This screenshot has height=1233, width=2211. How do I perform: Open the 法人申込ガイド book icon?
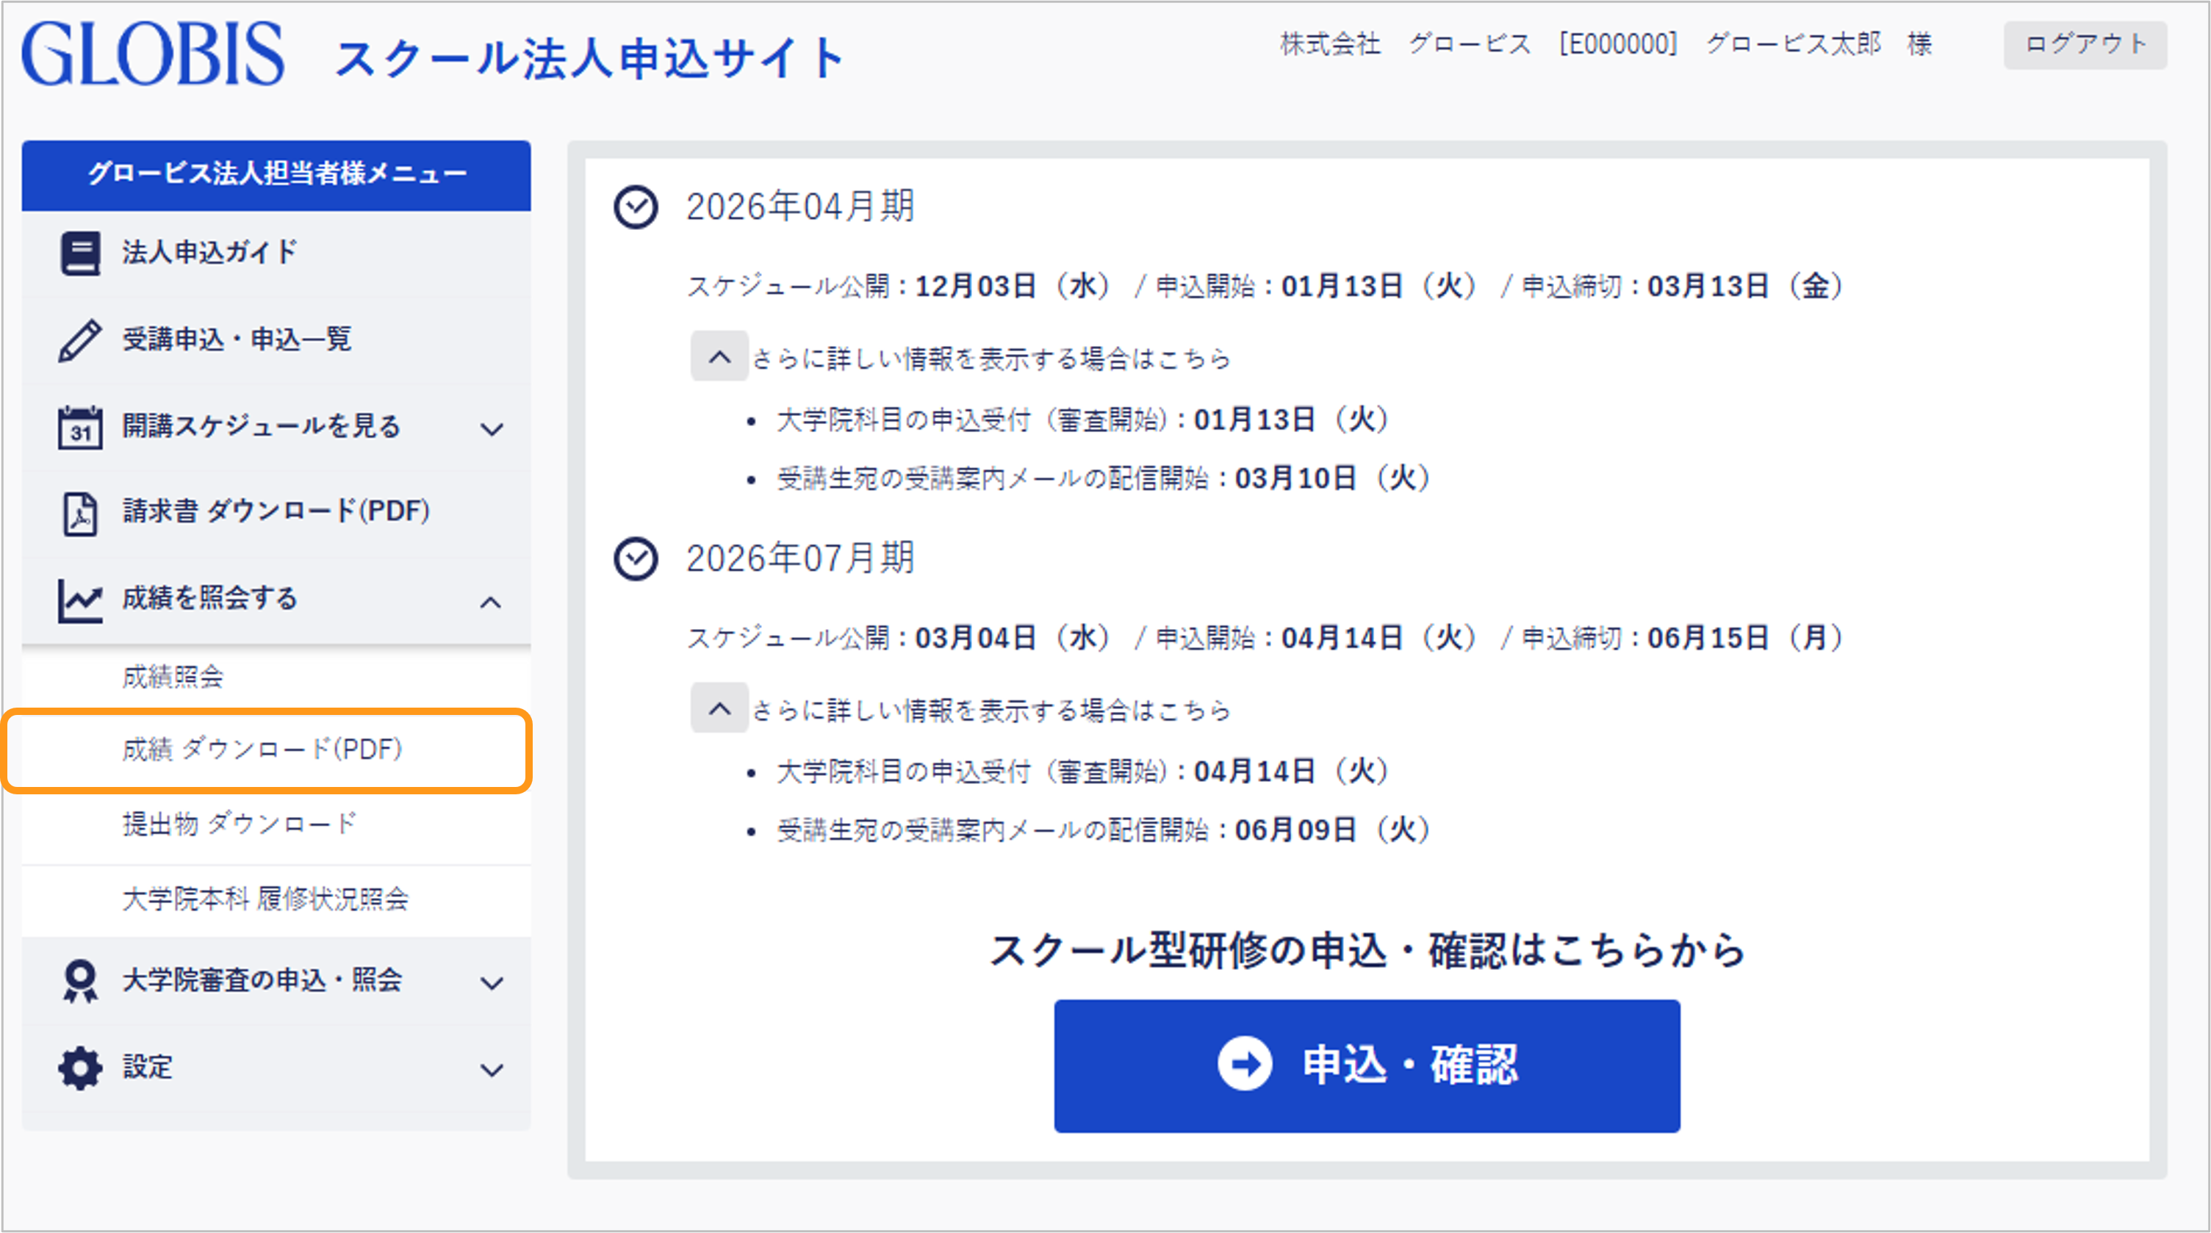(x=81, y=253)
